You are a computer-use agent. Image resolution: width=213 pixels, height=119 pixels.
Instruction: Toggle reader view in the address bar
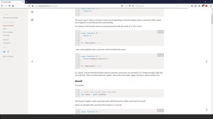click(122, 6)
